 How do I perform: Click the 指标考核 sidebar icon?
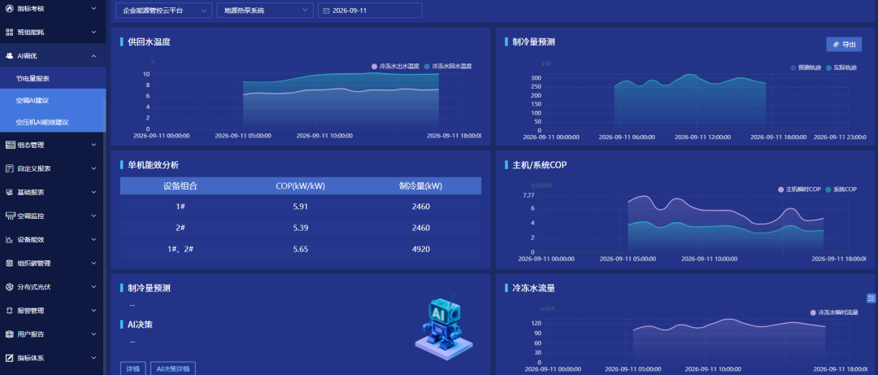pos(9,8)
